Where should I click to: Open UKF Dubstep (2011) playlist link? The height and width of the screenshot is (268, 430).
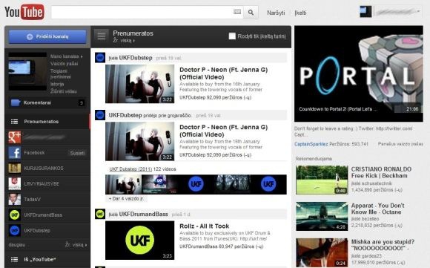(x=130, y=169)
